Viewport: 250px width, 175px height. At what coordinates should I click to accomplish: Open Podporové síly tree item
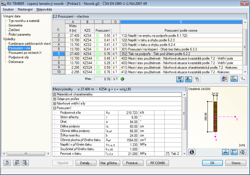tap(19, 57)
